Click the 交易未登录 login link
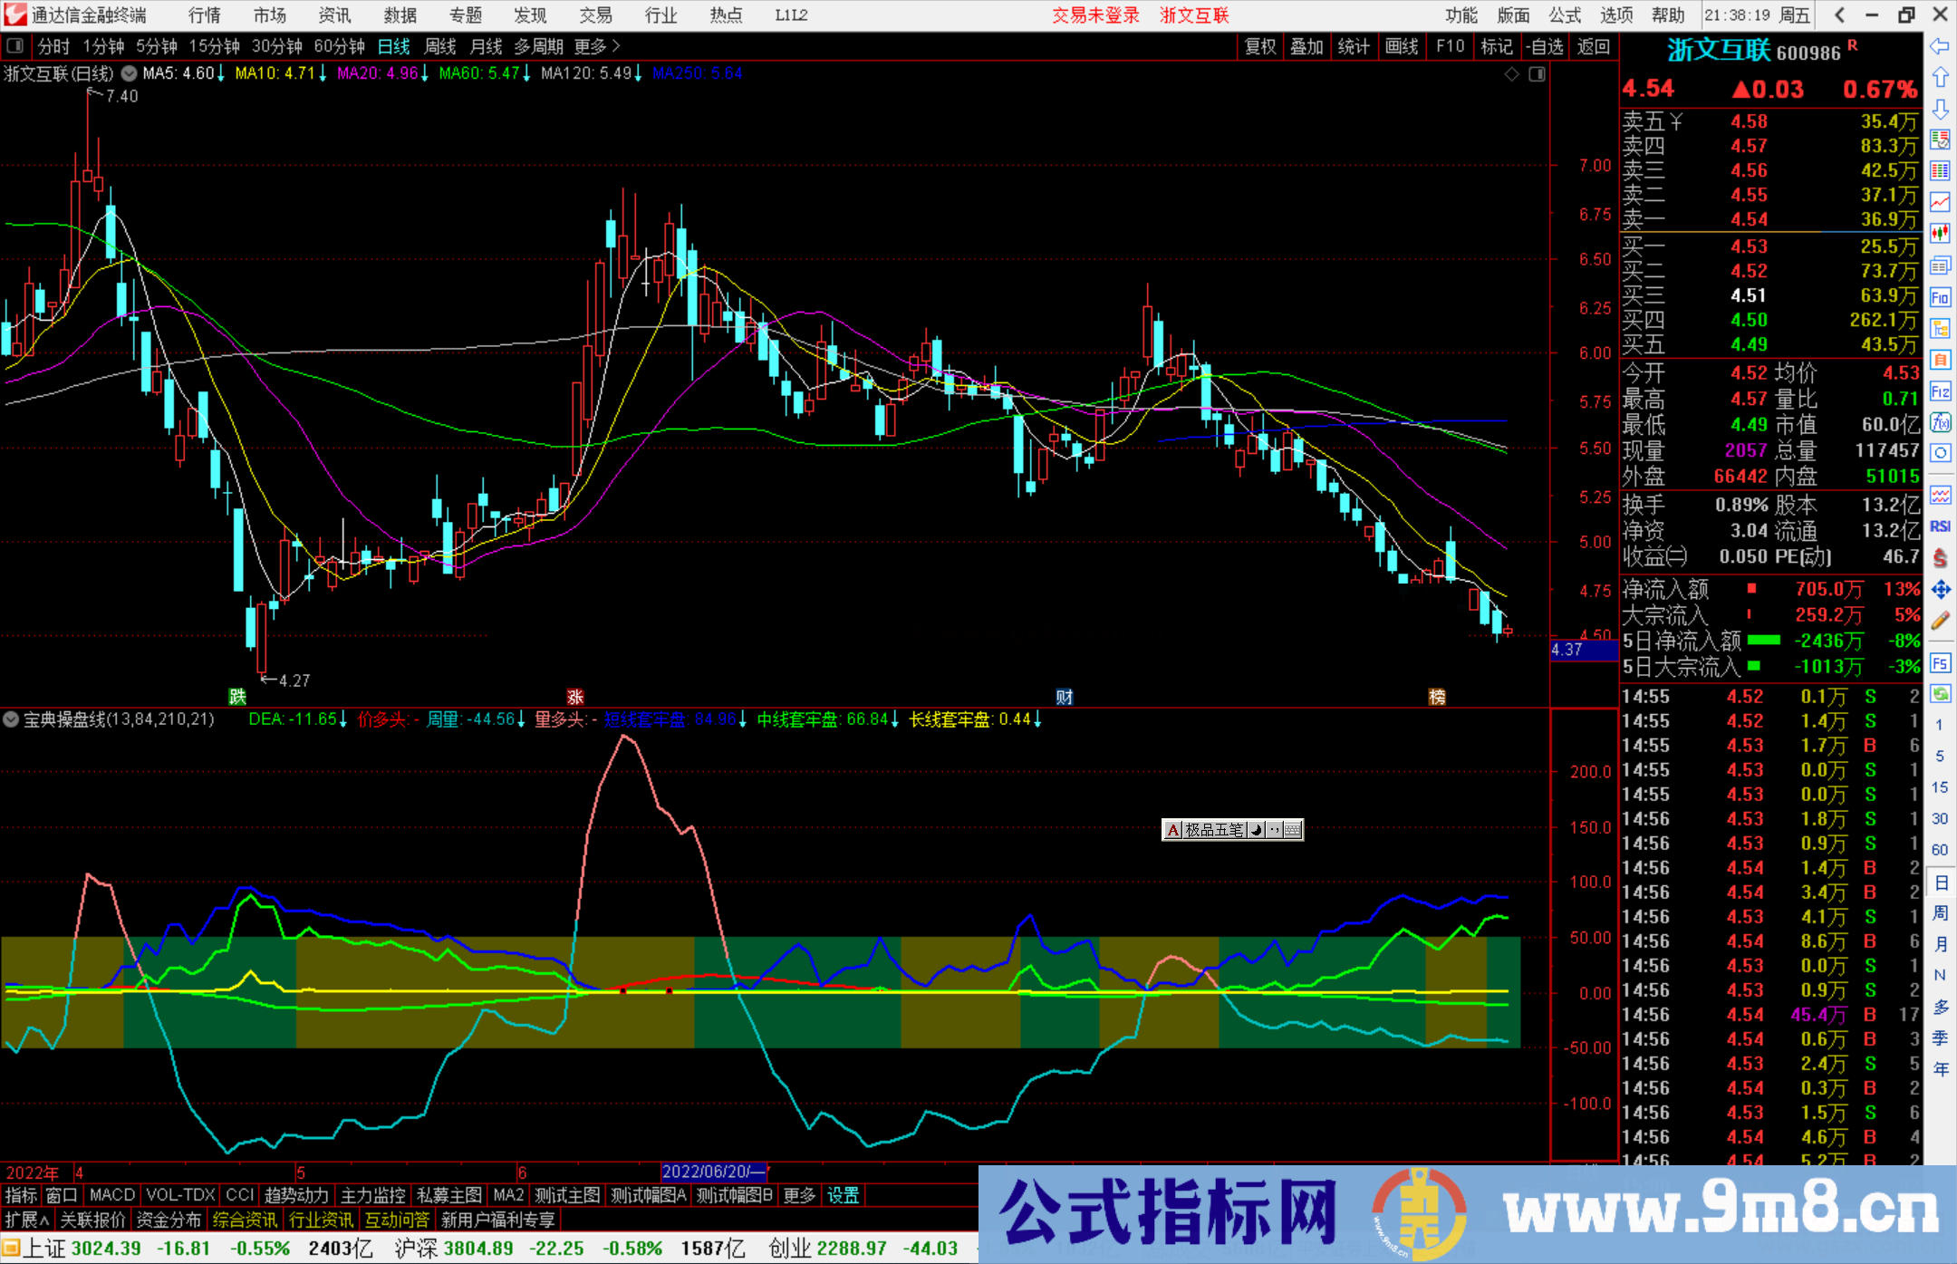This screenshot has height=1264, width=1957. 1095,15
